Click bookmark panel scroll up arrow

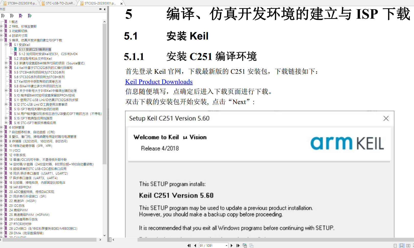(x=104, y=22)
